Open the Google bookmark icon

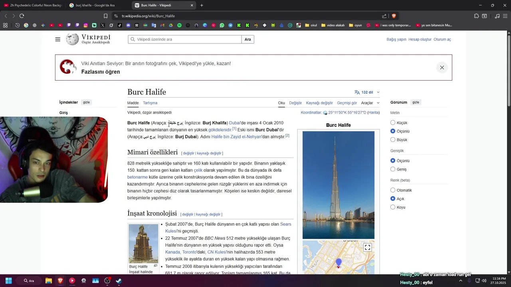coord(26,25)
